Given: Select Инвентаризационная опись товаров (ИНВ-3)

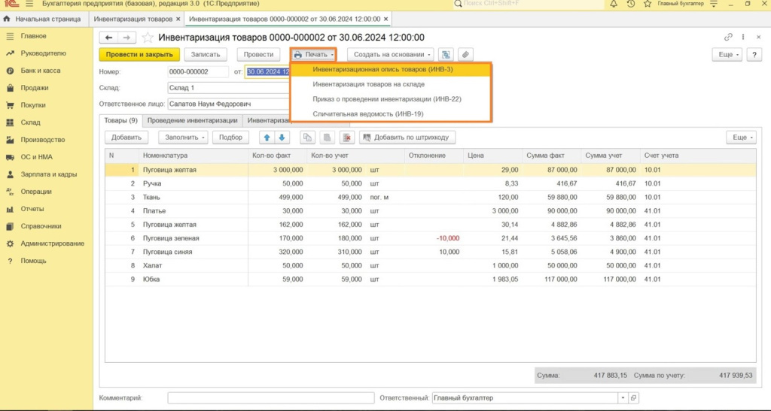Looking at the screenshot, I should [x=382, y=69].
